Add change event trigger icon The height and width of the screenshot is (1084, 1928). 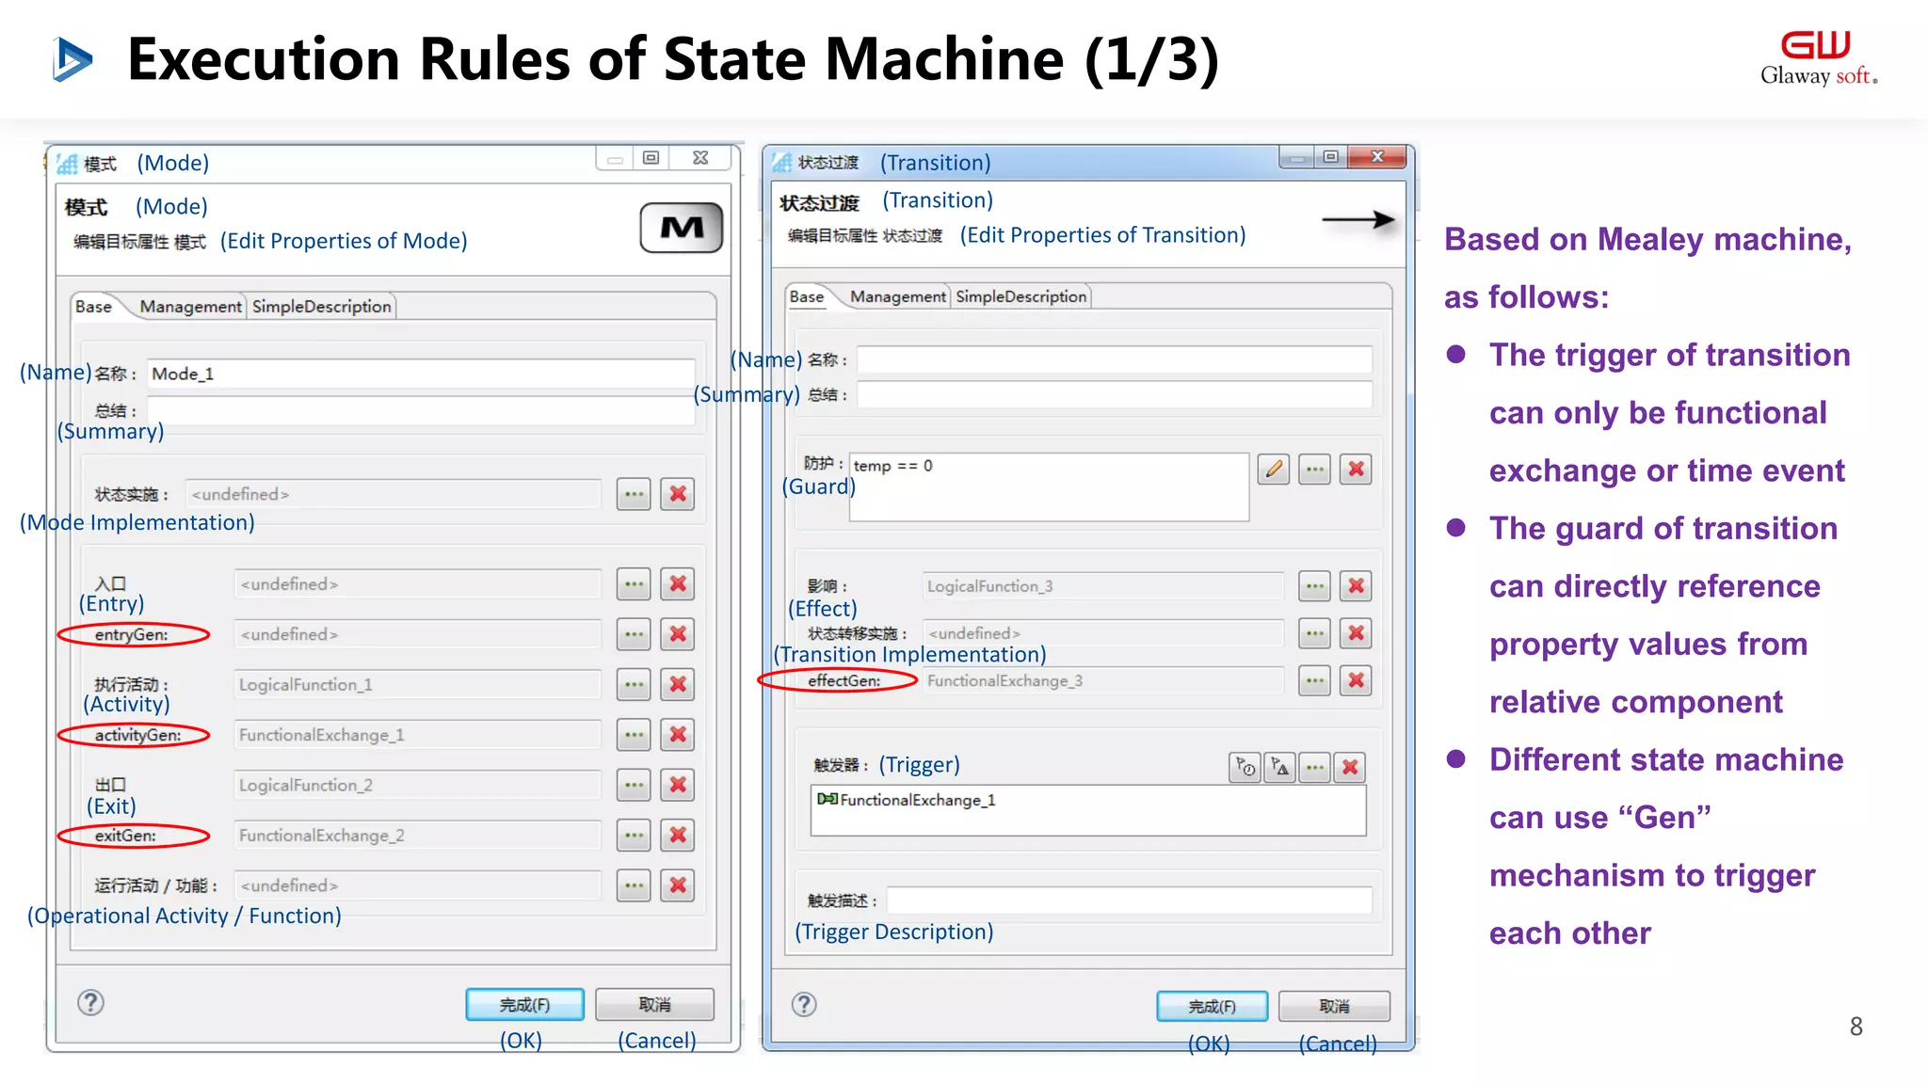tap(1280, 768)
